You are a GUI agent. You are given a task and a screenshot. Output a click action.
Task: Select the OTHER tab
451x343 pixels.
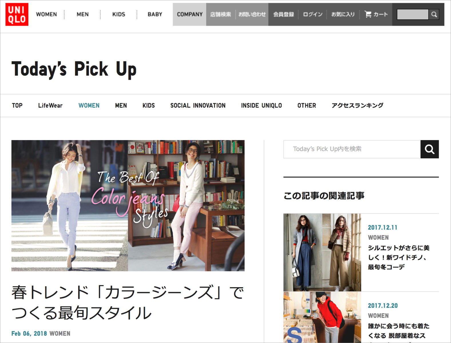click(x=307, y=105)
